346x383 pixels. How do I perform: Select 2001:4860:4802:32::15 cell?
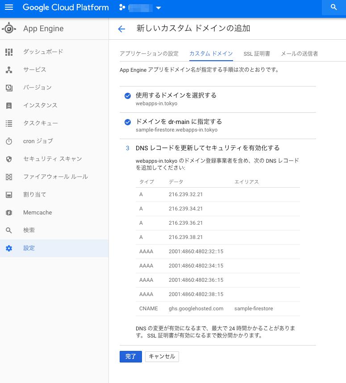(196, 251)
